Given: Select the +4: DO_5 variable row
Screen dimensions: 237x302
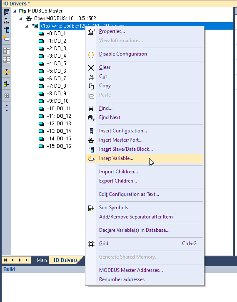Looking at the screenshot, I should 56,63.
